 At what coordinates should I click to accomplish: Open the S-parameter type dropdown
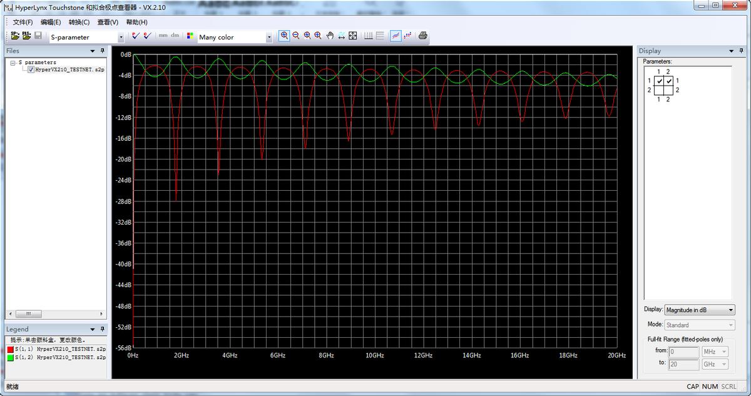[x=121, y=38]
